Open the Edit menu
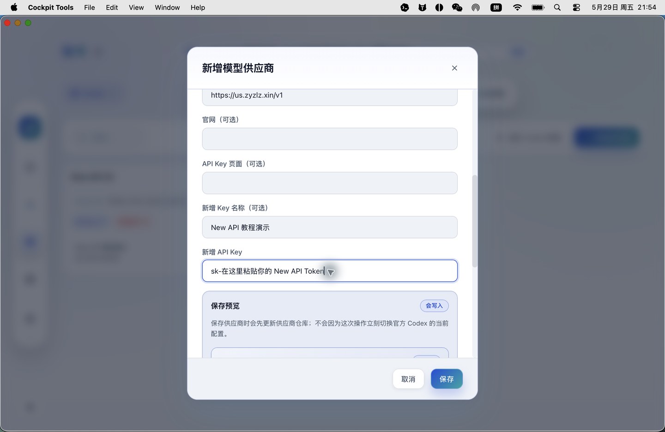This screenshot has width=665, height=432. pos(112,7)
